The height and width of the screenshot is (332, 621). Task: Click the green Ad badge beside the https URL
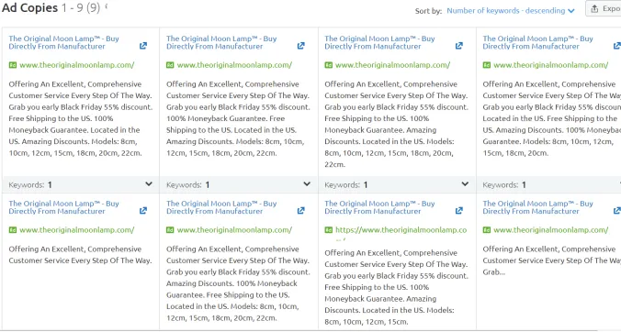tap(328, 229)
